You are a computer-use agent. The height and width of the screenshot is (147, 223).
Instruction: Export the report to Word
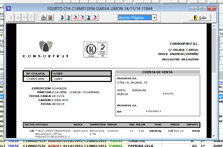tap(62, 18)
